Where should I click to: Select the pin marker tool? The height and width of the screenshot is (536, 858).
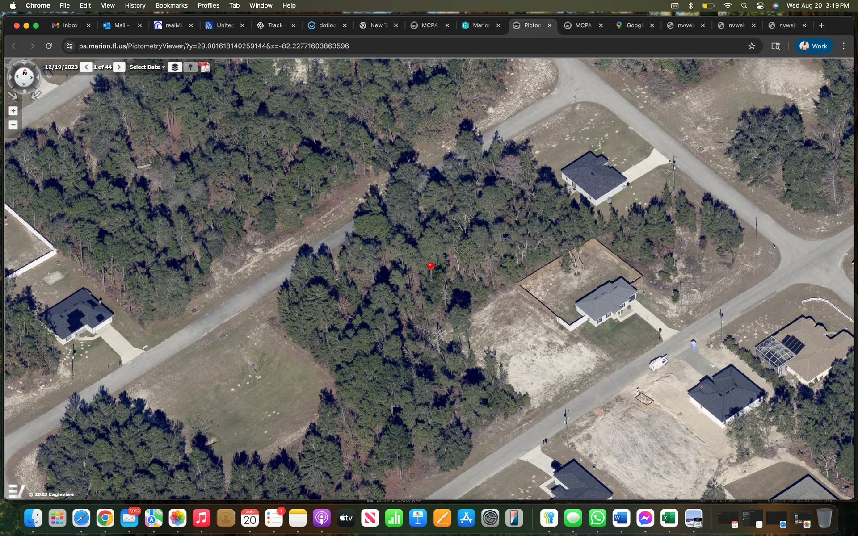[x=189, y=67]
